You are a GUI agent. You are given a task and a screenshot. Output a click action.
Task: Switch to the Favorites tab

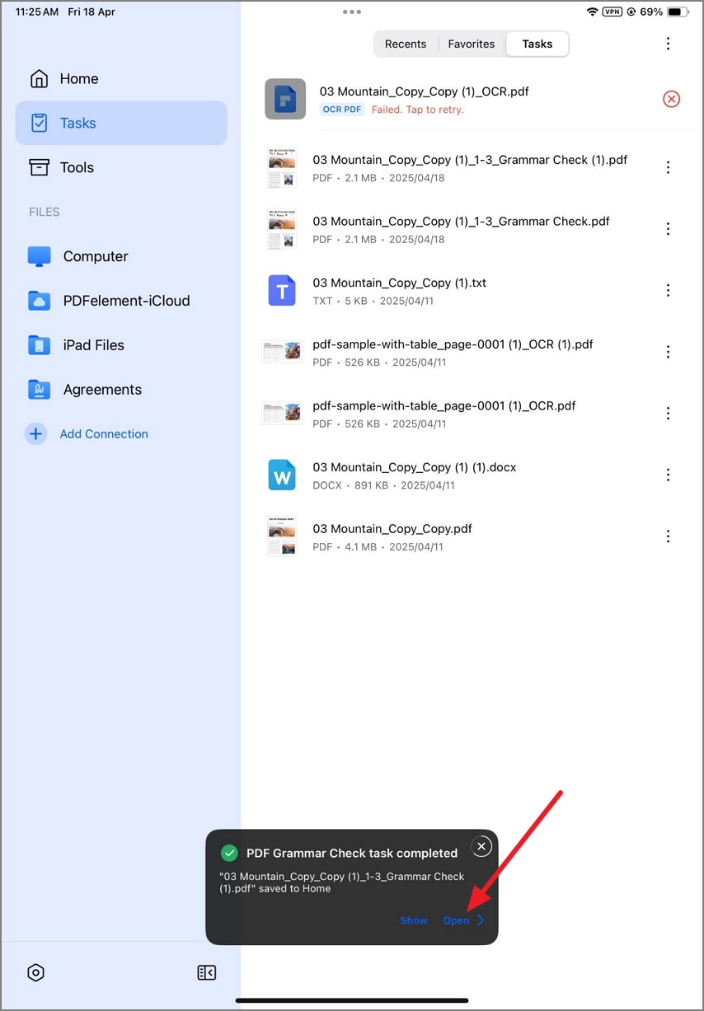(x=472, y=44)
